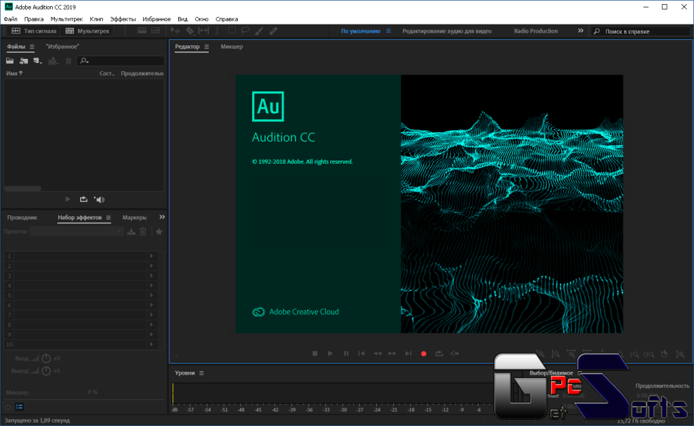The height and width of the screenshot is (426, 694).
Task: Adjust the Выход gain knob
Action: pyautogui.click(x=46, y=370)
